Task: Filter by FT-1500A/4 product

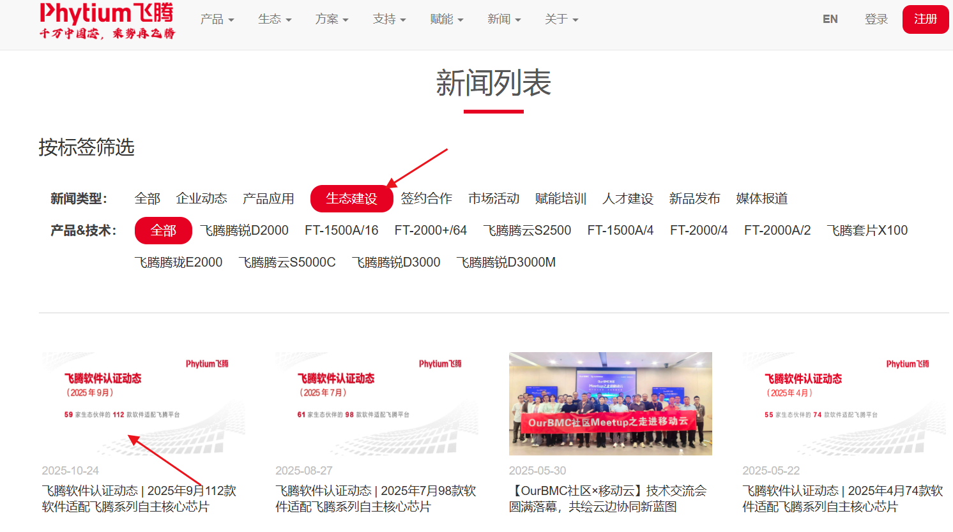Action: pyautogui.click(x=621, y=230)
